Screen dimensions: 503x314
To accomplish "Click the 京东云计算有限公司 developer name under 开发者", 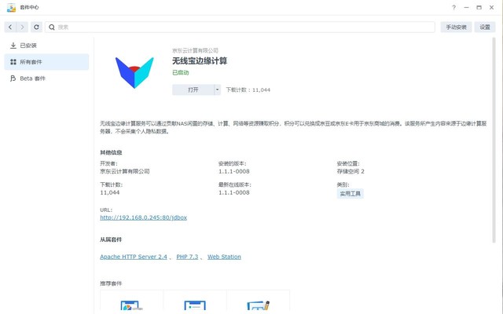I will pos(125,171).
